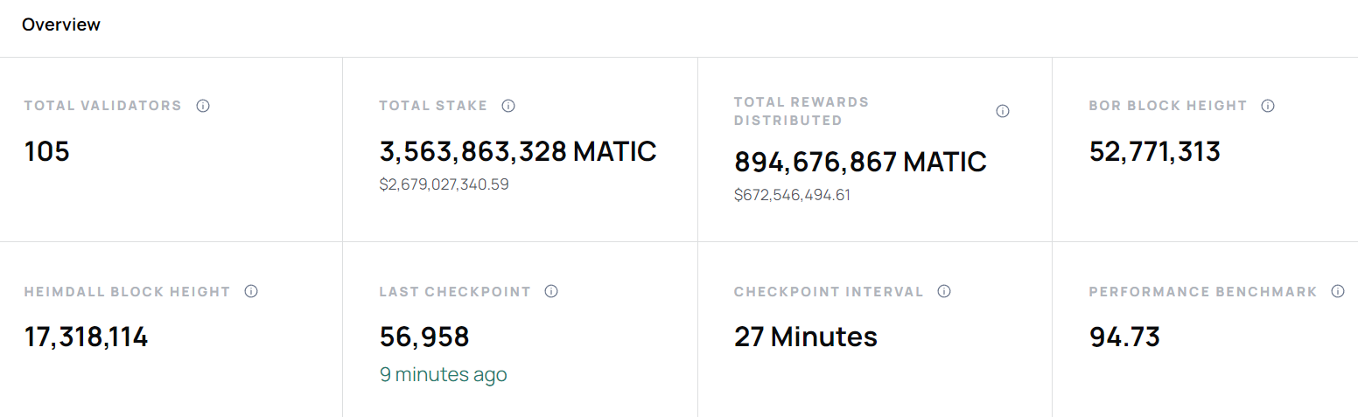
Task: Click info icon beside Total Stake
Action: [508, 106]
